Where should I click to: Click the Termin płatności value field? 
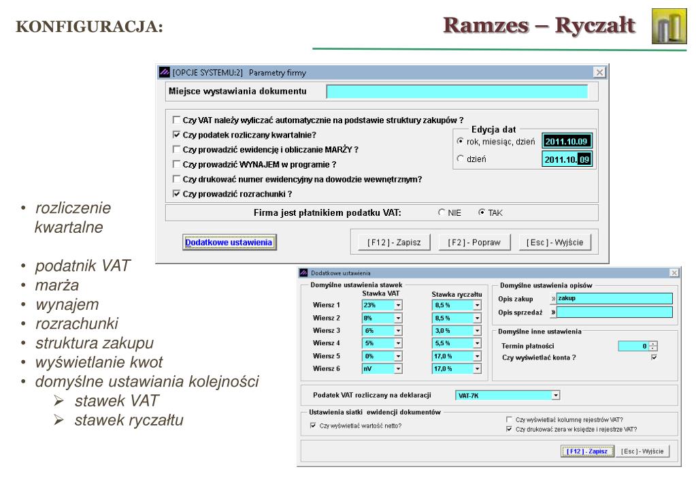[633, 346]
